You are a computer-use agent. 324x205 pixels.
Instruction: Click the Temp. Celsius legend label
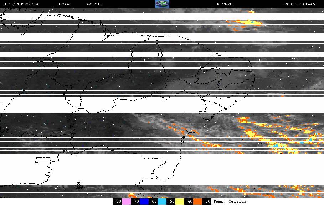230,201
